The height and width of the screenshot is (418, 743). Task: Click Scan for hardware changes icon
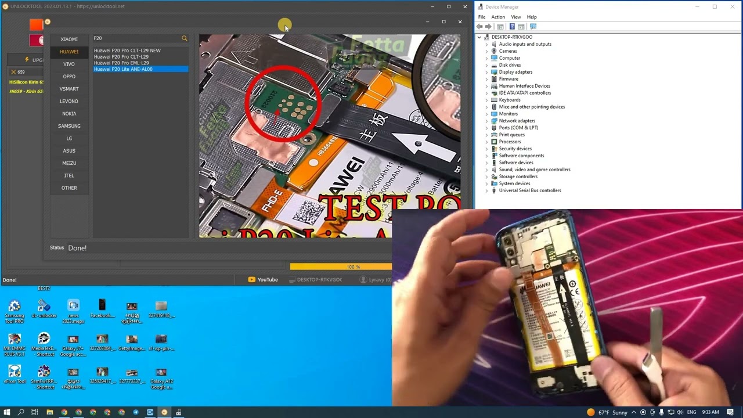tap(533, 27)
